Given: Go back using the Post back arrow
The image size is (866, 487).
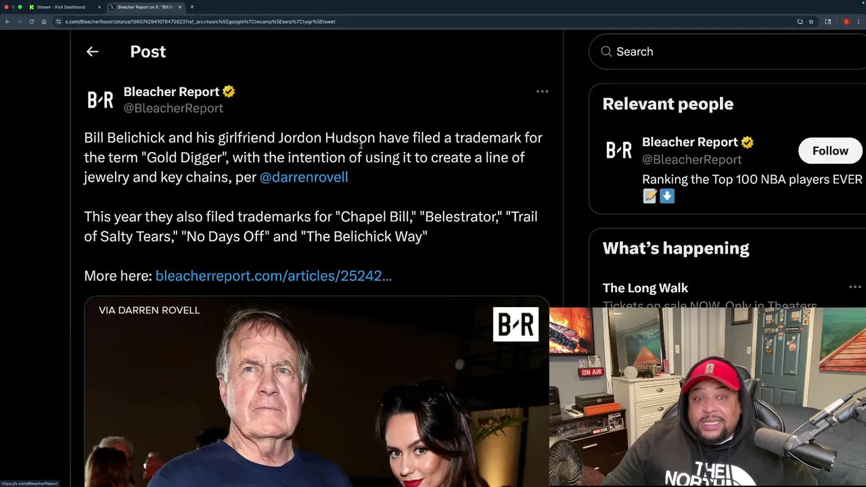Looking at the screenshot, I should click(x=93, y=51).
